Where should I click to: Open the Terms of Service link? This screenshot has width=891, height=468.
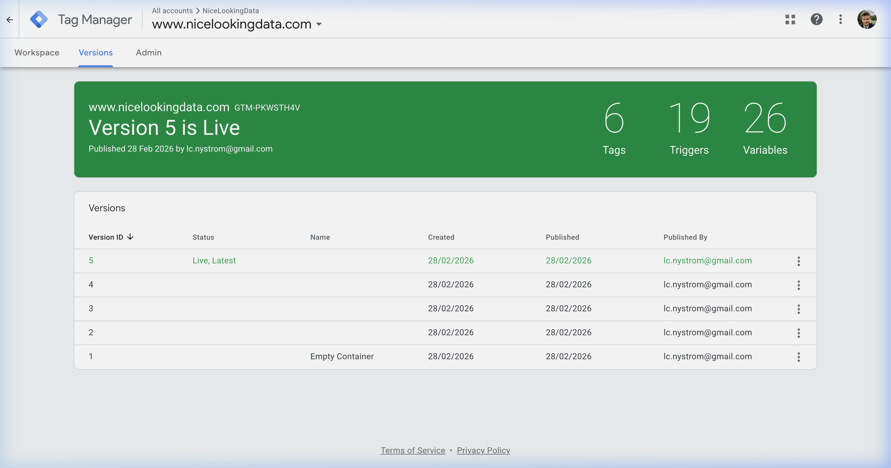[x=413, y=450]
